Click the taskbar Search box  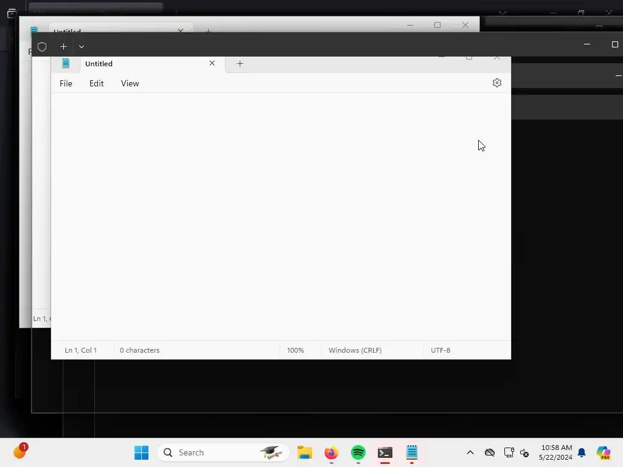click(x=223, y=452)
